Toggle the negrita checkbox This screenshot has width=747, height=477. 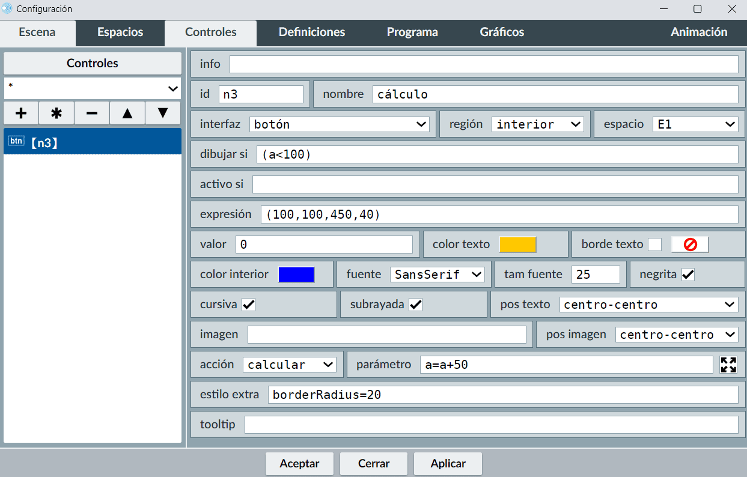click(688, 275)
